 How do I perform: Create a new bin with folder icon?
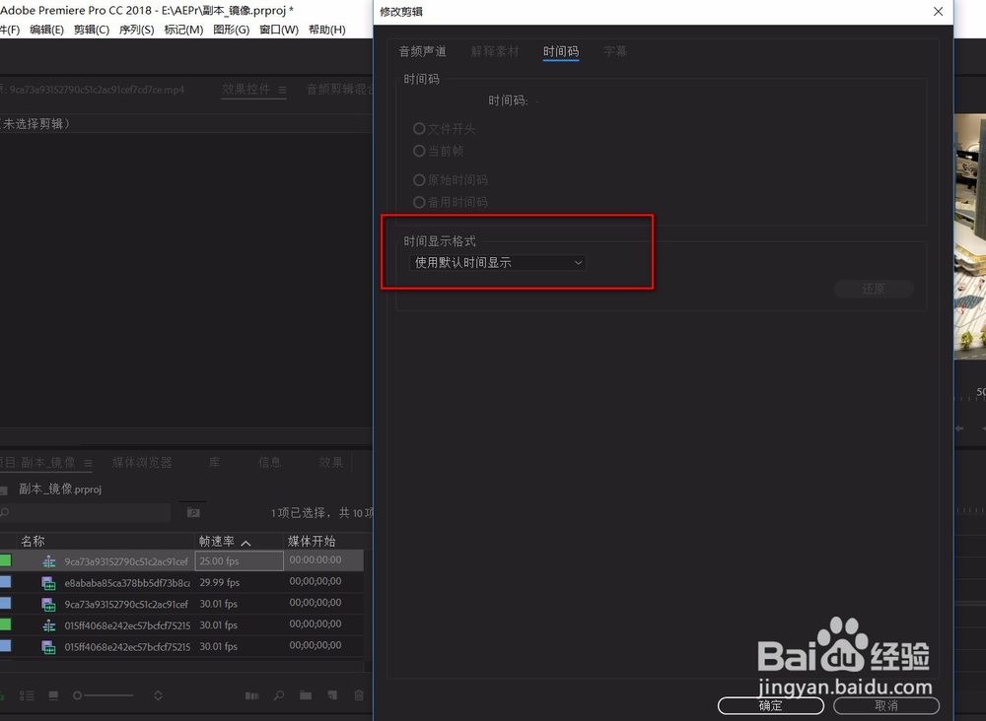pos(306,695)
